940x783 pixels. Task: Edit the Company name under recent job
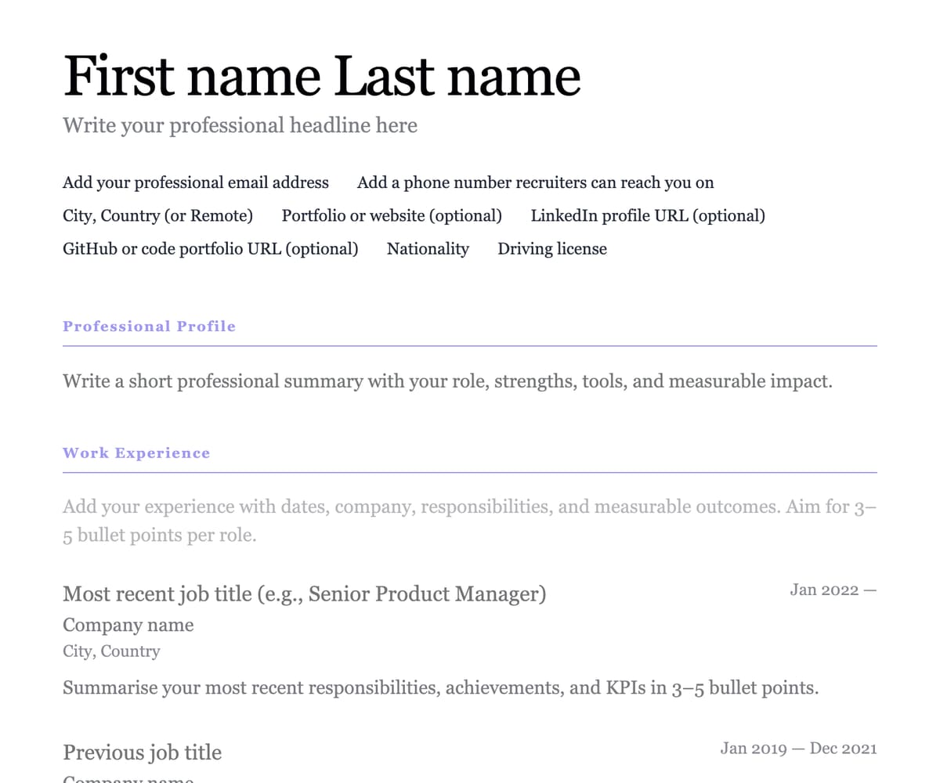point(128,625)
